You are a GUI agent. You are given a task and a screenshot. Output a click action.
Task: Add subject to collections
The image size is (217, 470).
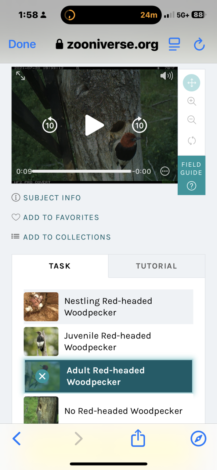tap(61, 237)
